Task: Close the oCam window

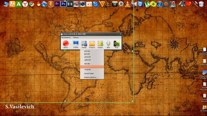Action: (120, 34)
